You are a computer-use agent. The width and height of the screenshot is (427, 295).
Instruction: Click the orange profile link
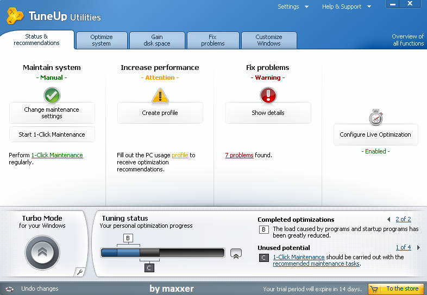(180, 155)
